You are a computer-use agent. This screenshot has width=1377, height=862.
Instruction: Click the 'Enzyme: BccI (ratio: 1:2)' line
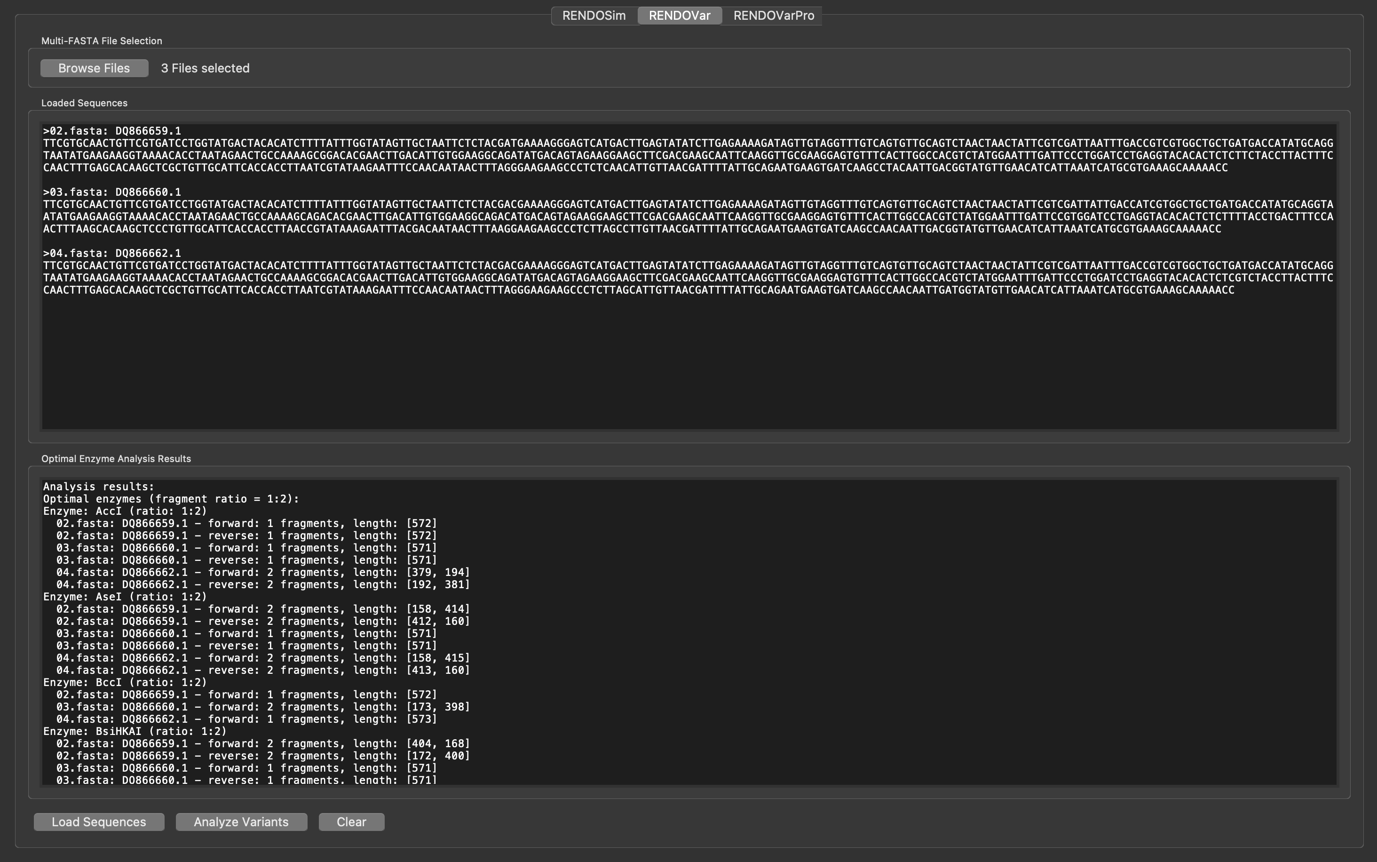coord(125,682)
